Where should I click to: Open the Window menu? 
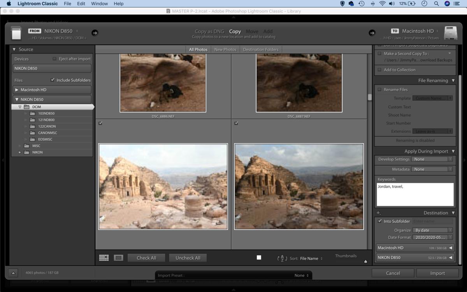[99, 4]
